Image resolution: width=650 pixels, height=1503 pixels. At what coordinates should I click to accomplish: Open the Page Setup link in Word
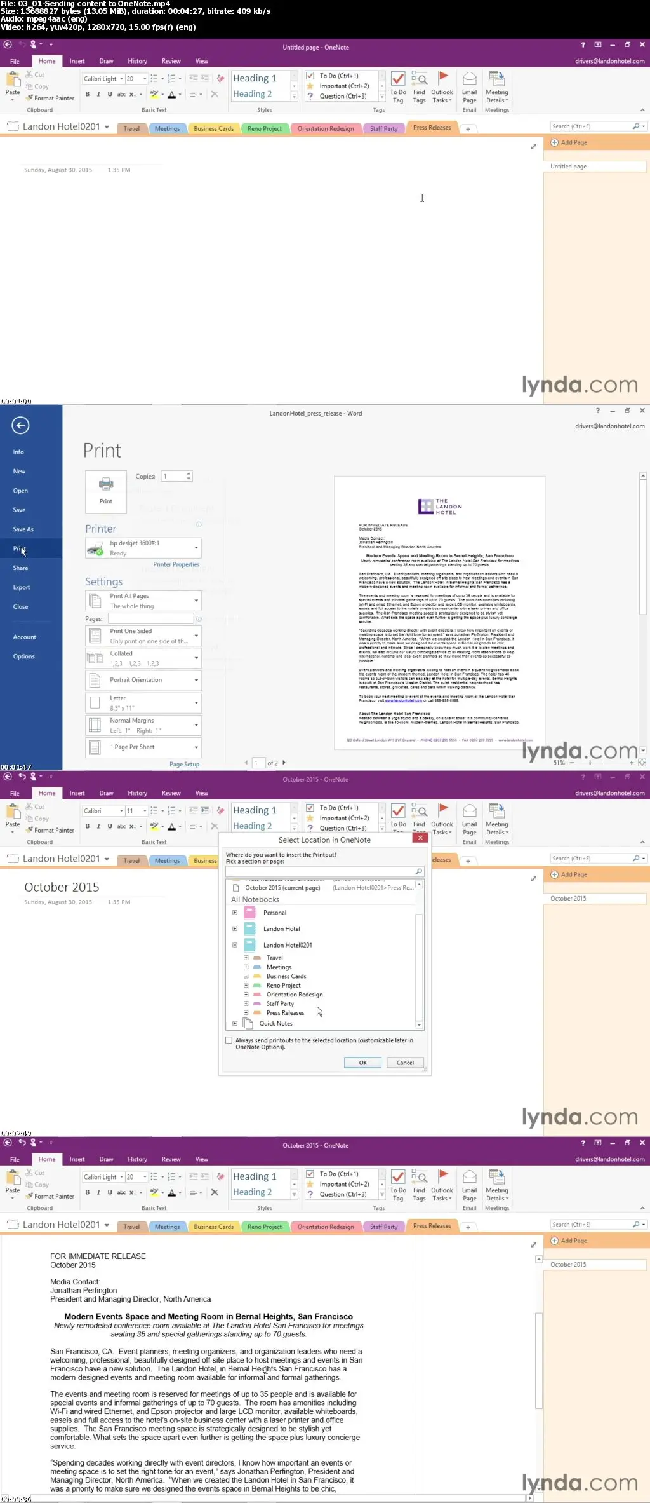[x=184, y=764]
